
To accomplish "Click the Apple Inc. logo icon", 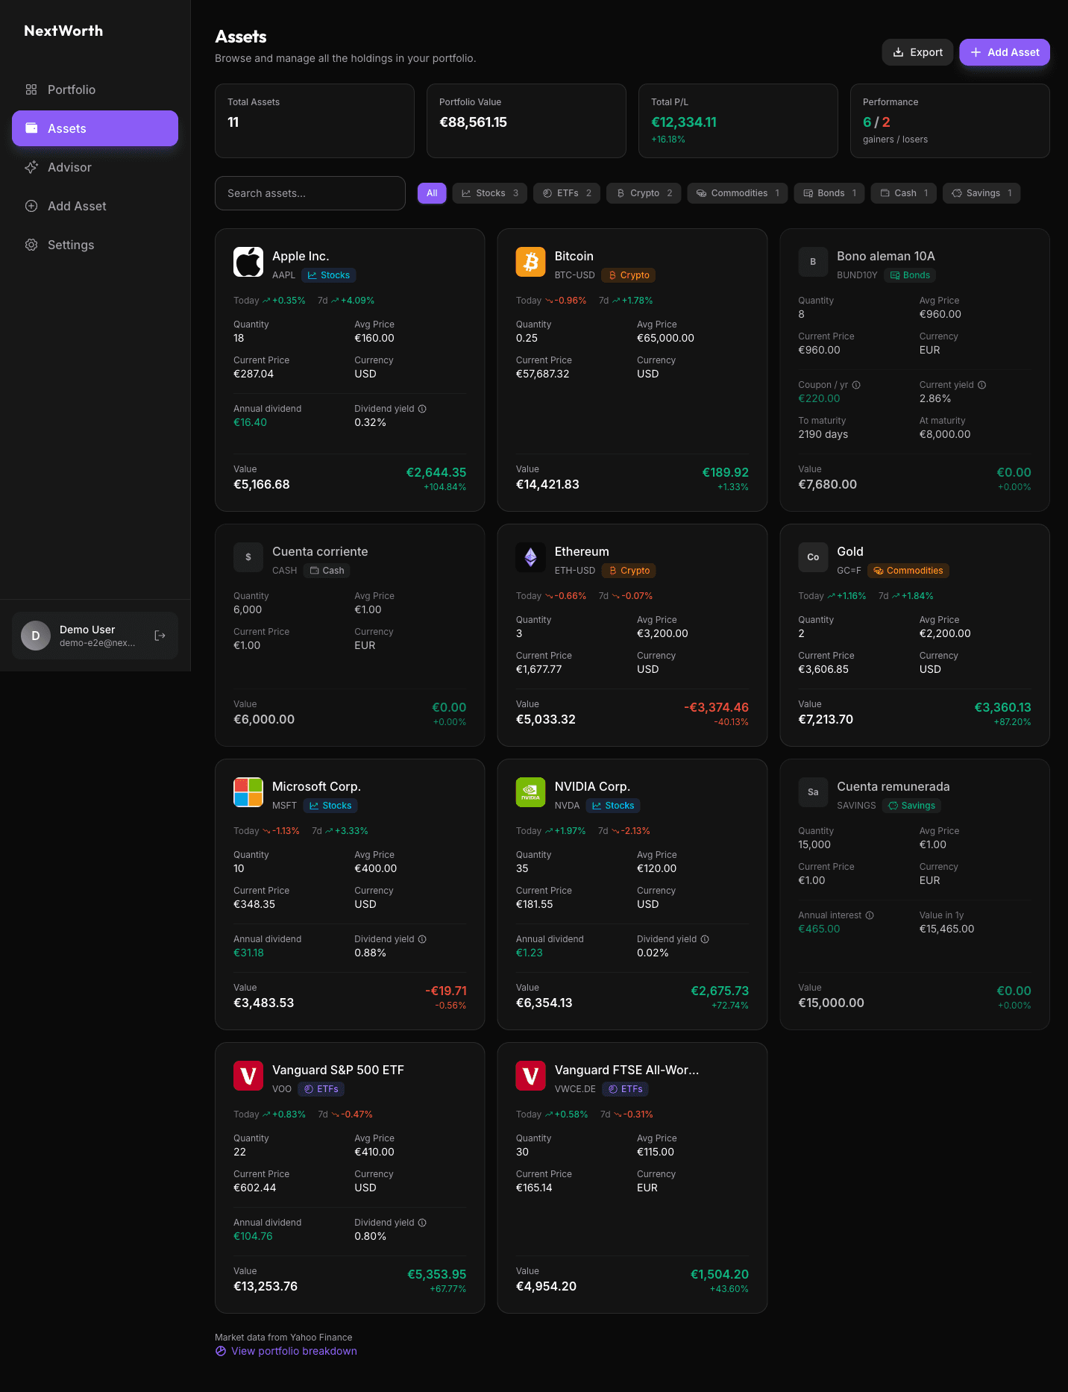I will 248,262.
